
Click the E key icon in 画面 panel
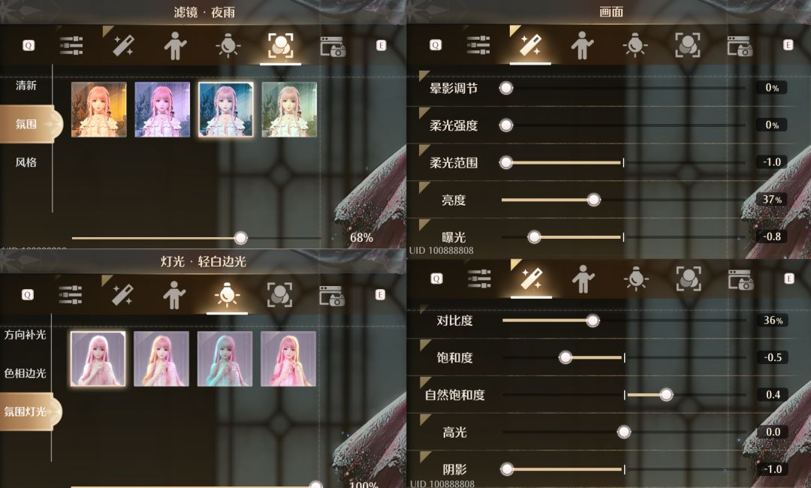(x=788, y=45)
